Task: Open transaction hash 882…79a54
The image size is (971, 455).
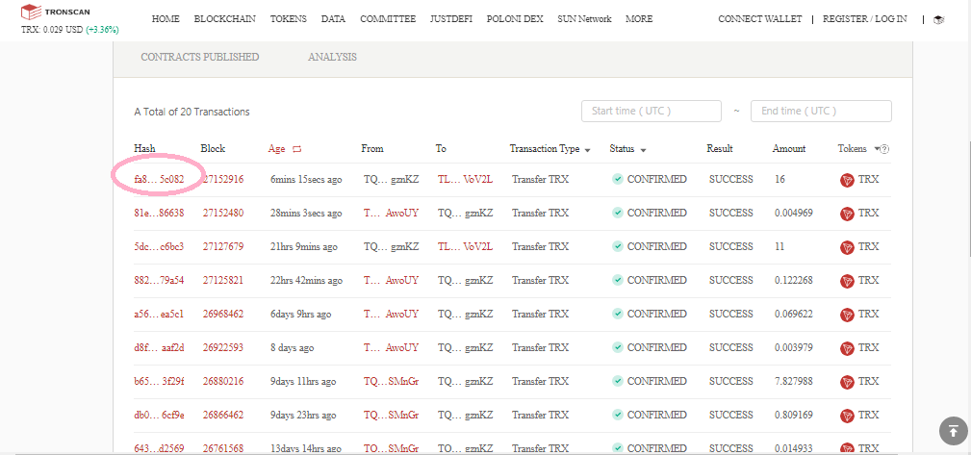Action: tap(159, 281)
